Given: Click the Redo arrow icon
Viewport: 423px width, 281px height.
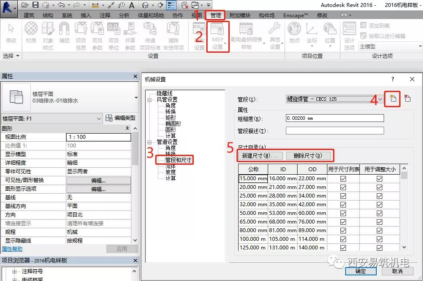Looking at the screenshot, I should (x=77, y=5).
